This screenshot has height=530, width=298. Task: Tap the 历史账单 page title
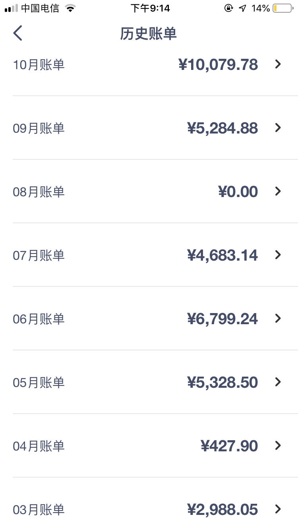pos(149,34)
